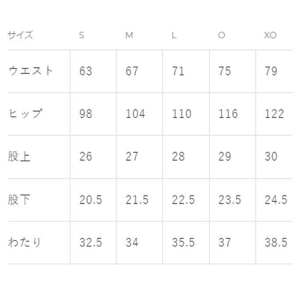This screenshot has width=298, height=298.
Task: Select the M size column header
Action: click(x=129, y=35)
